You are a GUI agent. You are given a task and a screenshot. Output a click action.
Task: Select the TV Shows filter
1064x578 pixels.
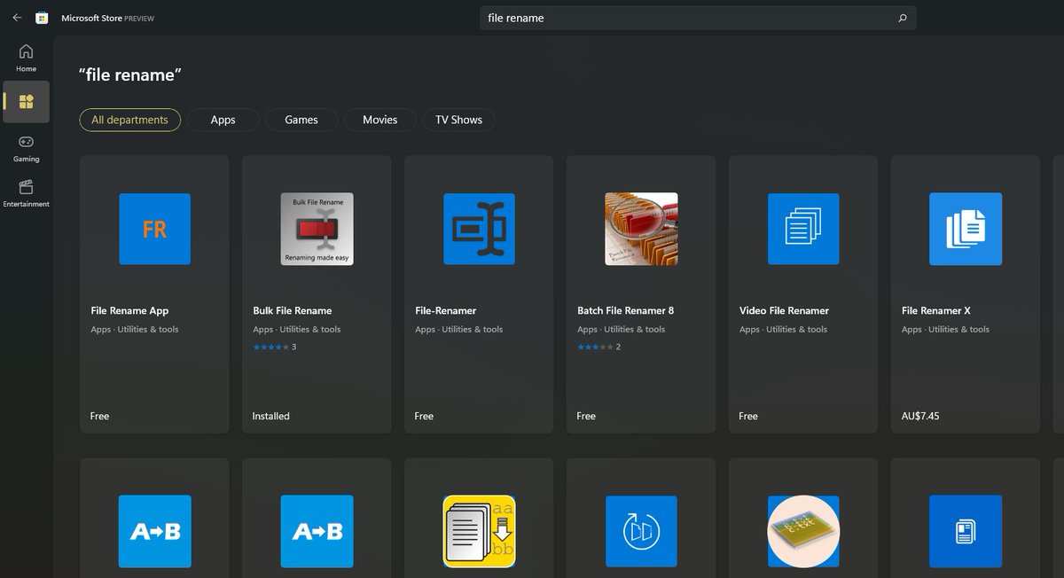pyautogui.click(x=458, y=120)
